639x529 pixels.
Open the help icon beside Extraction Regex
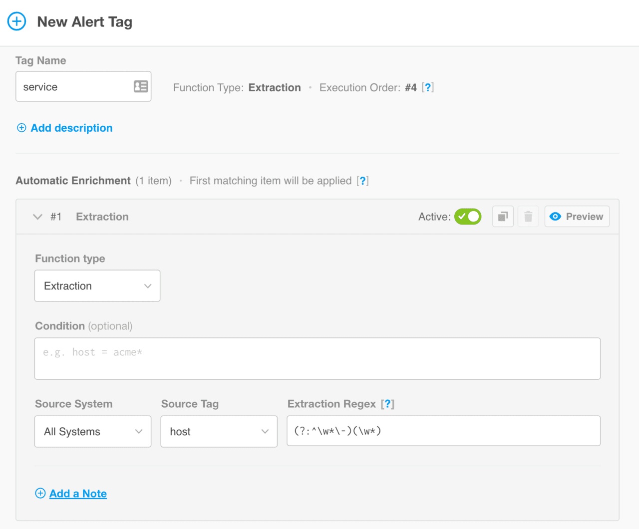[x=388, y=404]
